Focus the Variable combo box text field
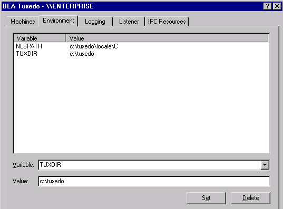Viewport: 283px width, 209px height. pos(150,165)
